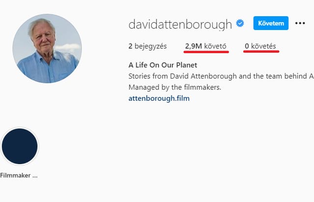The height and width of the screenshot is (202, 314).
Task: Click the word bejegyzés in stats
Action: (151, 46)
